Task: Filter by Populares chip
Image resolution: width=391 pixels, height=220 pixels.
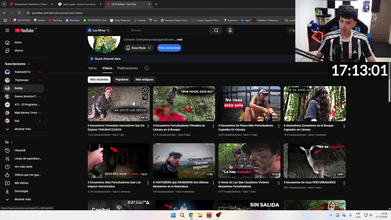Action: tap(122, 79)
